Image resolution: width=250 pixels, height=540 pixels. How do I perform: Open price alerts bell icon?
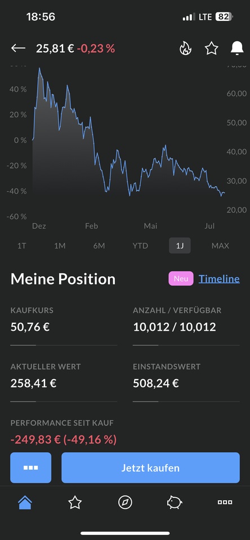pyautogui.click(x=237, y=48)
